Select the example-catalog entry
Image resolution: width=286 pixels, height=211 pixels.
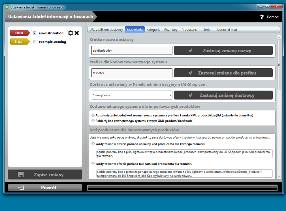tap(52, 42)
